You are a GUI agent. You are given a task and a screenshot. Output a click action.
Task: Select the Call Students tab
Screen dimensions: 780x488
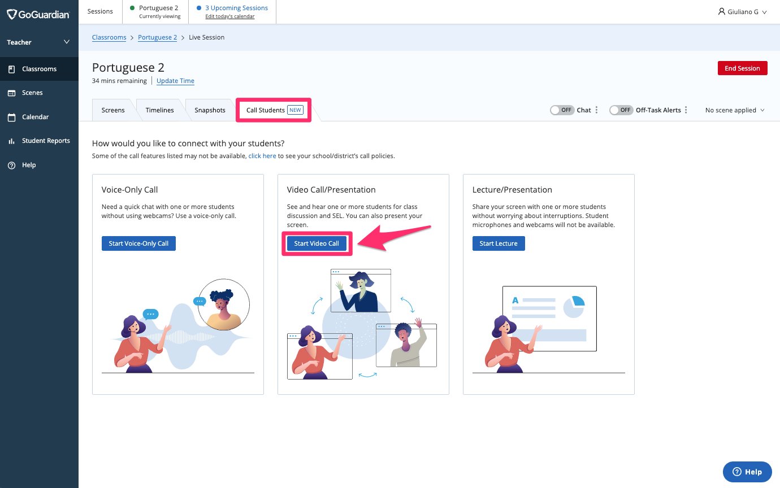[274, 110]
